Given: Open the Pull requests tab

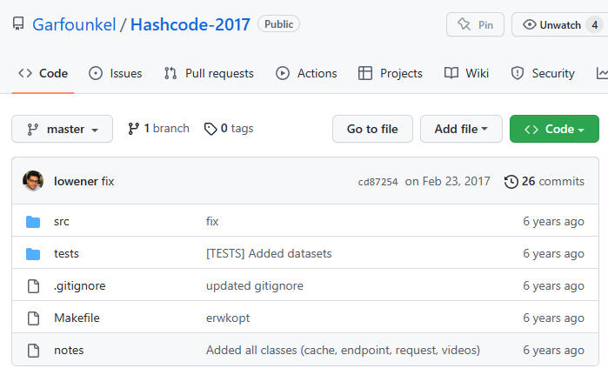Looking at the screenshot, I should (209, 73).
